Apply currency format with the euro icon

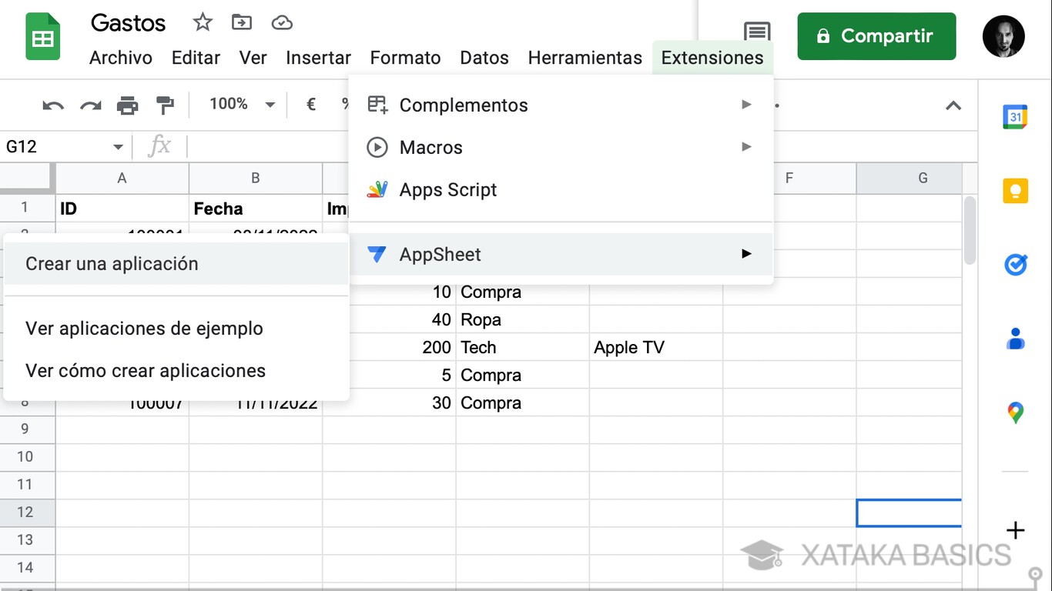(311, 105)
